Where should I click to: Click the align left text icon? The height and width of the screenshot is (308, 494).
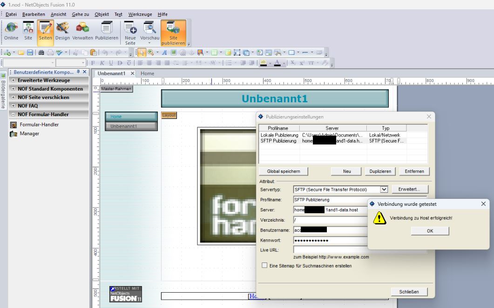pos(140,63)
